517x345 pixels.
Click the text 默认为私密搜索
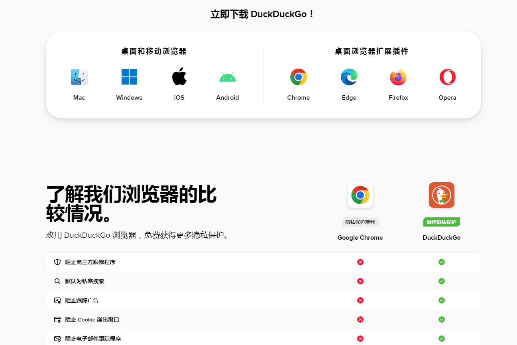(85, 281)
